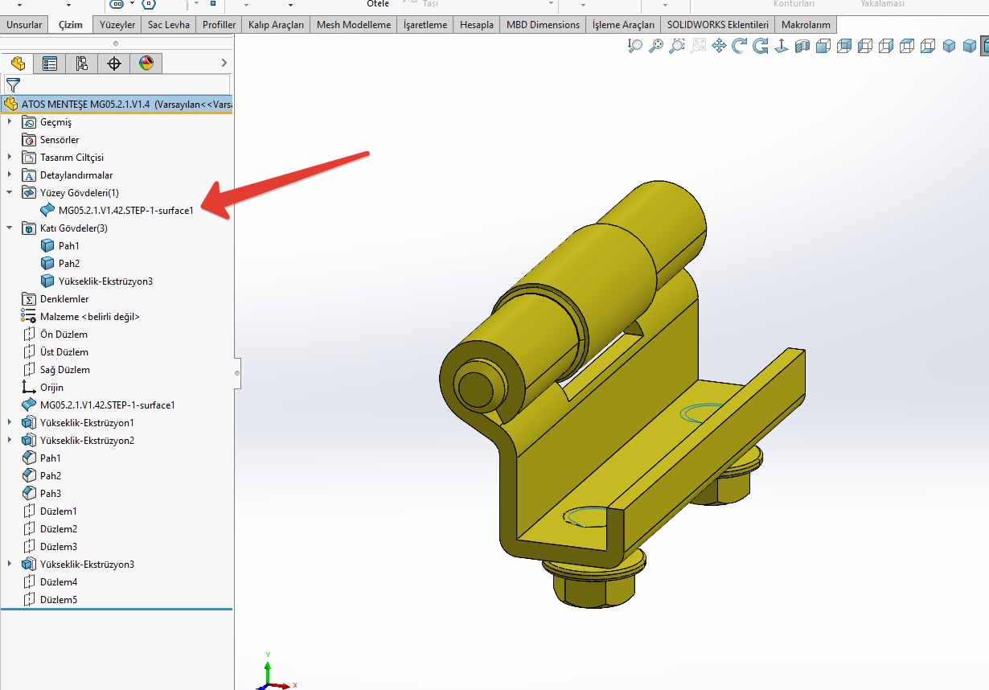Collapse the Yüzey Gövdeleri(1) folder
This screenshot has width=989, height=690.
pos(10,193)
